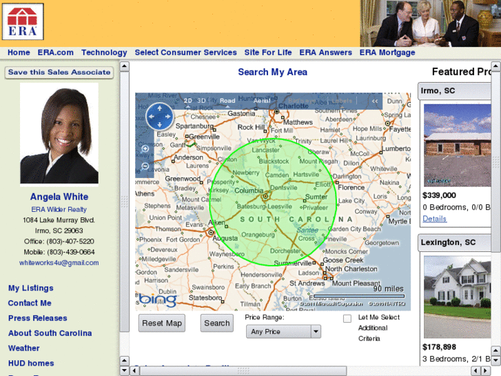Open the Price Range dropdown

point(283,332)
